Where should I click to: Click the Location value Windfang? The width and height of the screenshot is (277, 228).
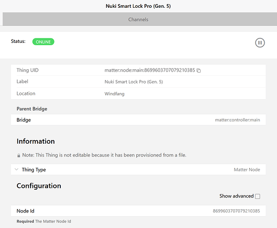(114, 93)
